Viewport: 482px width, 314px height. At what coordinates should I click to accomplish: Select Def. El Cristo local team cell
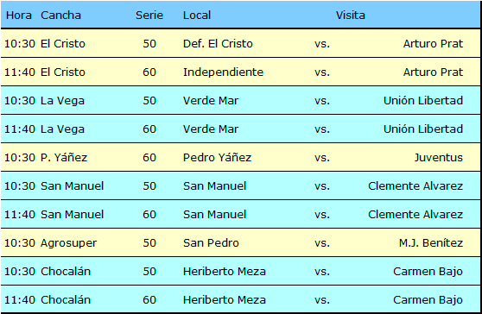(218, 44)
